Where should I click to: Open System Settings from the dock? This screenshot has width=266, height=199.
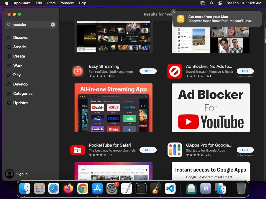(112, 188)
